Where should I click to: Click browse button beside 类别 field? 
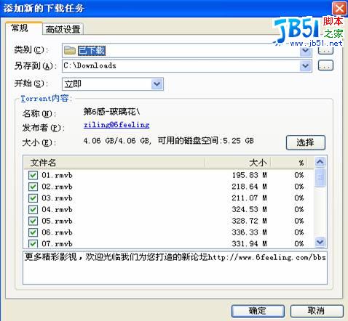click(325, 51)
